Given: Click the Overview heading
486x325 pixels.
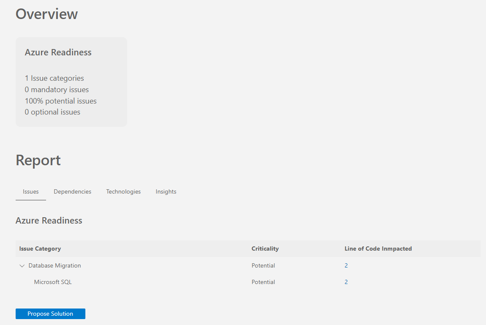Looking at the screenshot, I should pyautogui.click(x=47, y=14).
